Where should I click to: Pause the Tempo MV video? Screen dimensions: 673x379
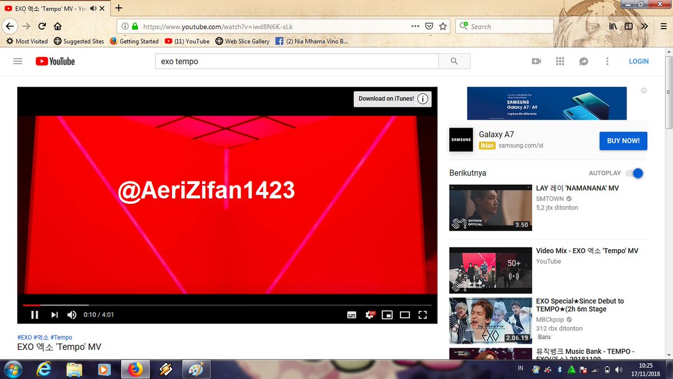click(34, 315)
